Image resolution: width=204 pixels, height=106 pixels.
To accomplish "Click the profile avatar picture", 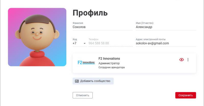I will pyautogui.click(x=37, y=37).
